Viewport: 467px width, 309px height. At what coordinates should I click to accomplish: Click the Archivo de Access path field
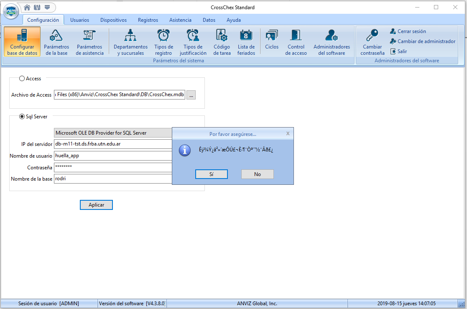(x=120, y=95)
